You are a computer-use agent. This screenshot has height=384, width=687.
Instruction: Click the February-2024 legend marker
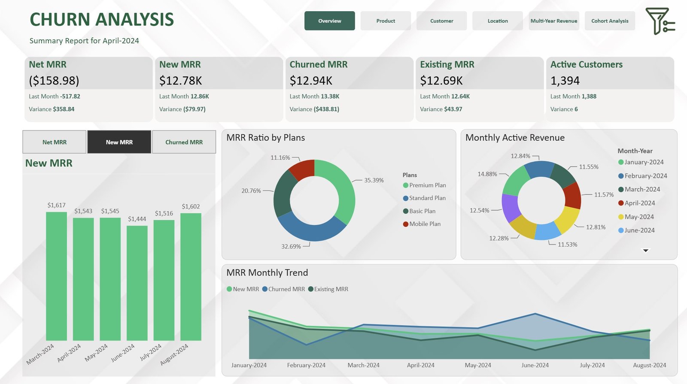click(x=621, y=176)
